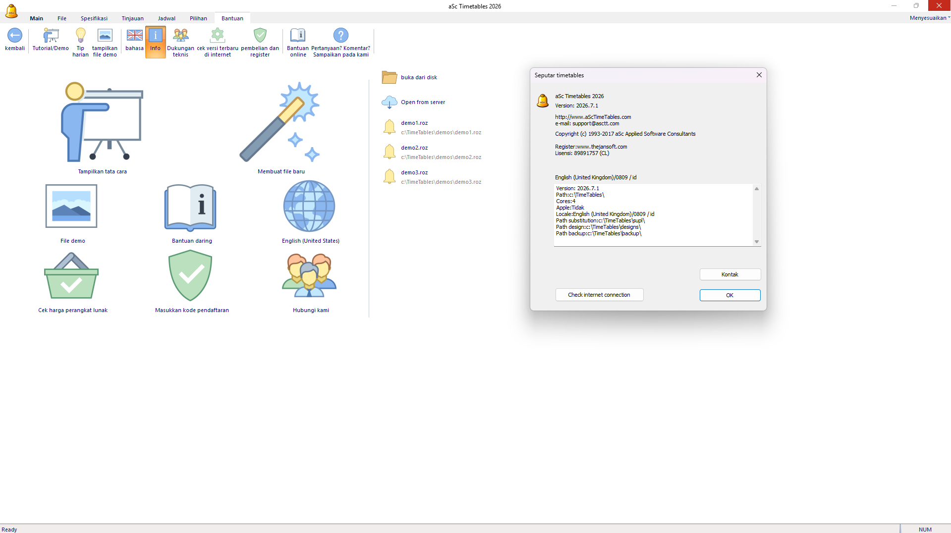Viewport: 951px width, 533px height.
Task: Open the Hubungi kami people icon
Action: tap(309, 275)
